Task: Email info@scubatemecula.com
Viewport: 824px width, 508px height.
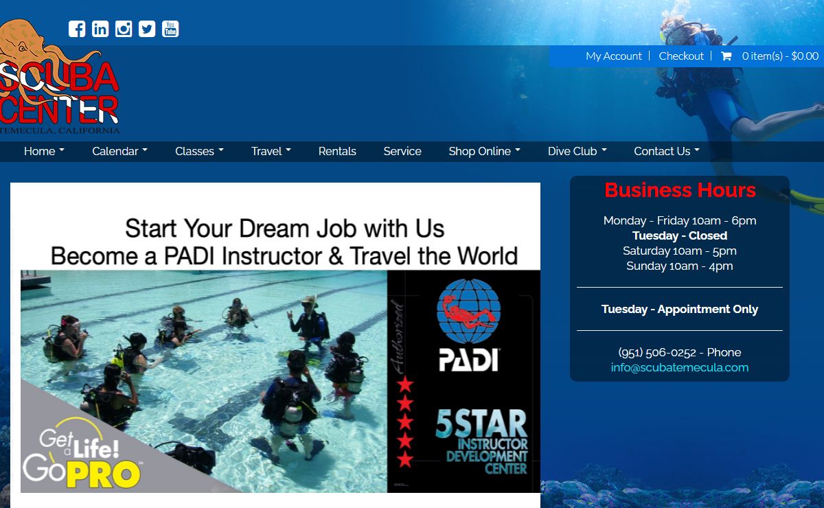Action: click(680, 367)
